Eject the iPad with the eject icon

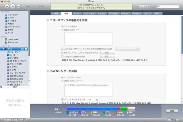click(26, 49)
